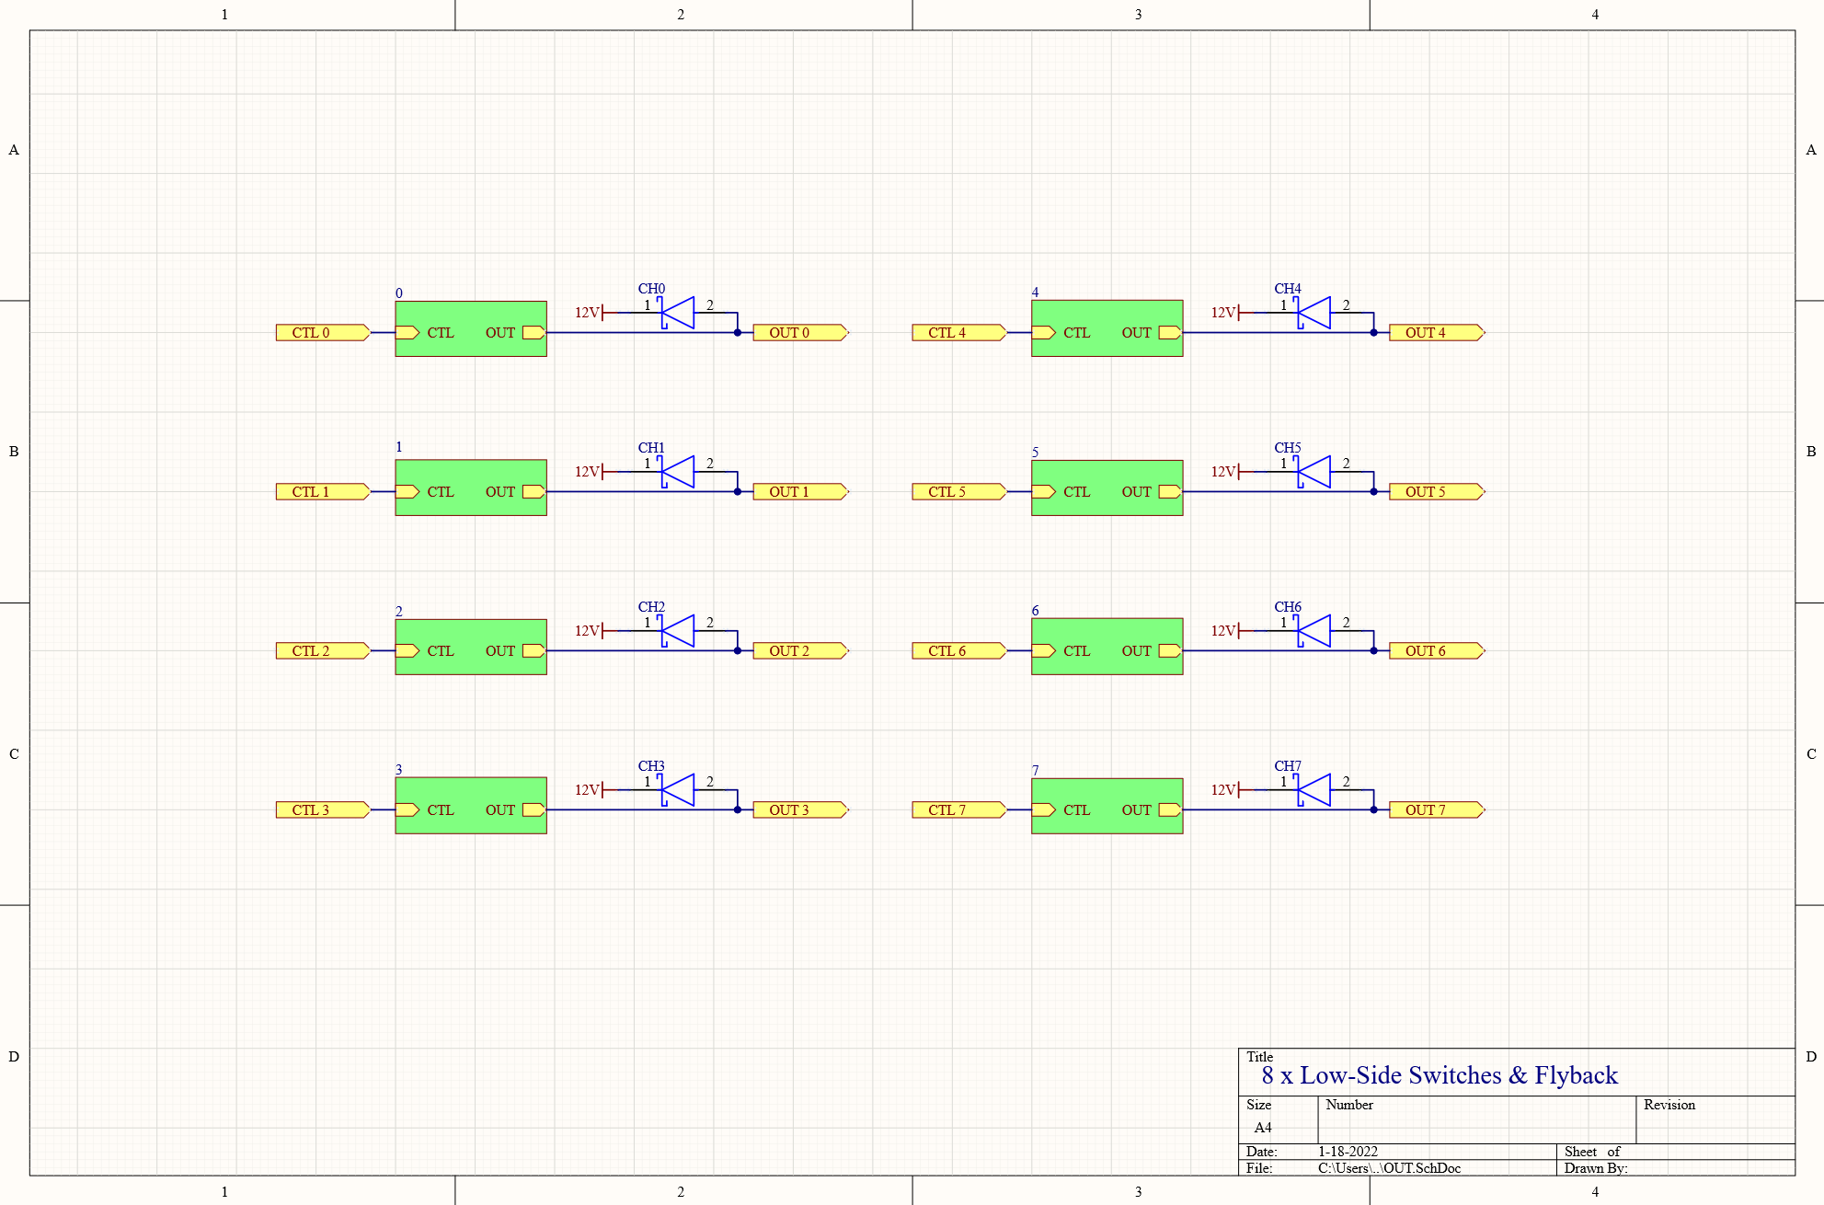
Task: Click the junction dot on OUT 1 net
Action: tap(736, 491)
